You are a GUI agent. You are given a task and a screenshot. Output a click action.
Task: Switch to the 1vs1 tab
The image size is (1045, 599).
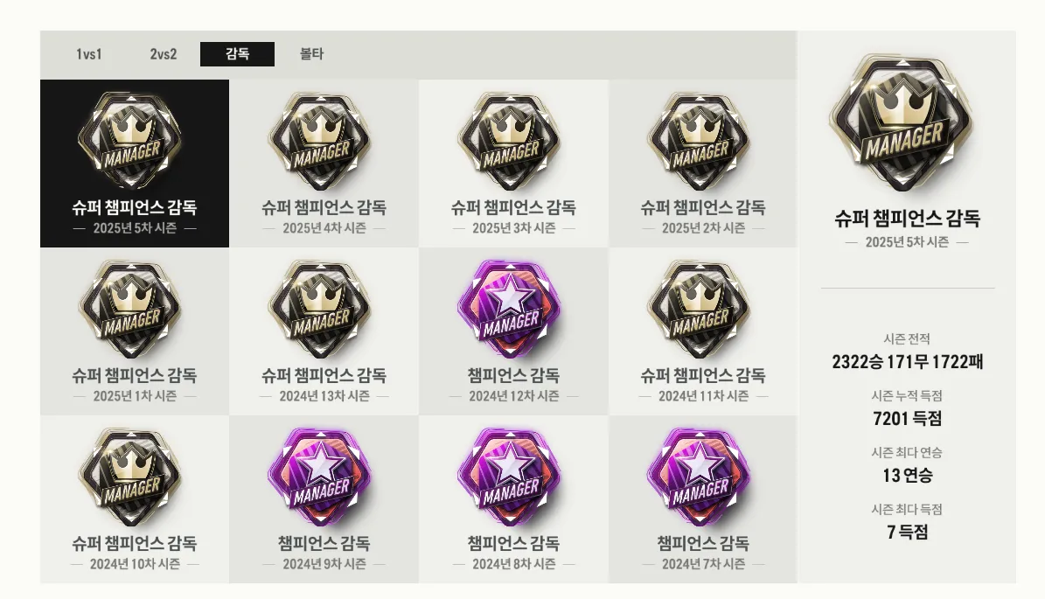pyautogui.click(x=88, y=54)
